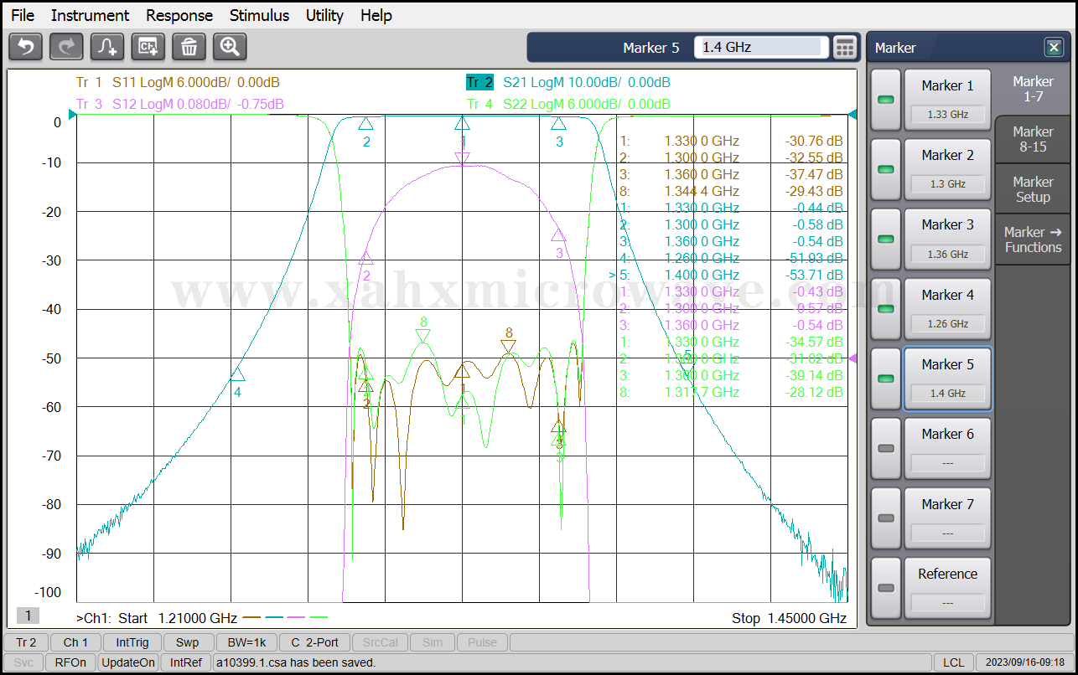The height and width of the screenshot is (675, 1078).
Task: Open the Instrument menu
Action: tap(90, 15)
